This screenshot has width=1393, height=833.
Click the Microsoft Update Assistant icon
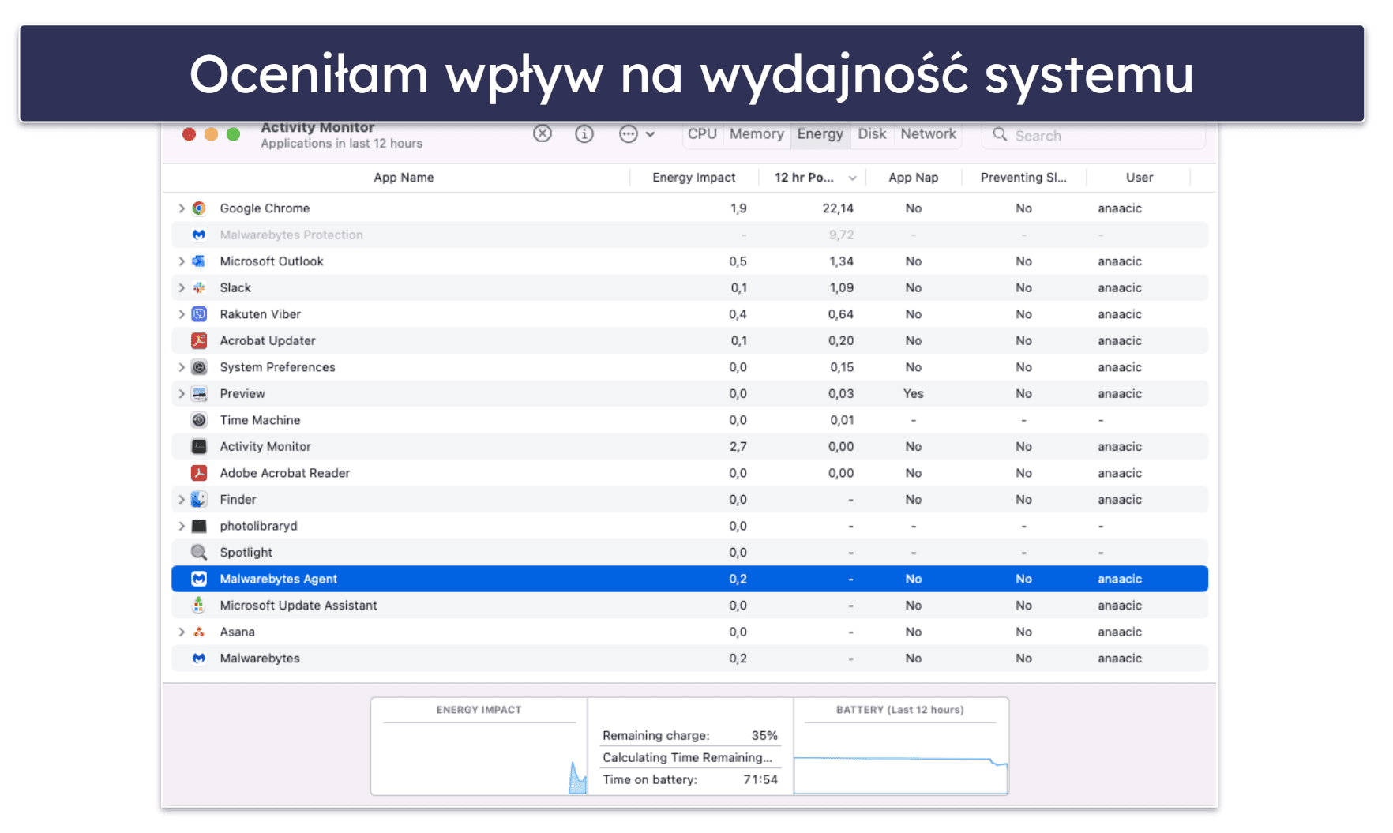click(199, 605)
